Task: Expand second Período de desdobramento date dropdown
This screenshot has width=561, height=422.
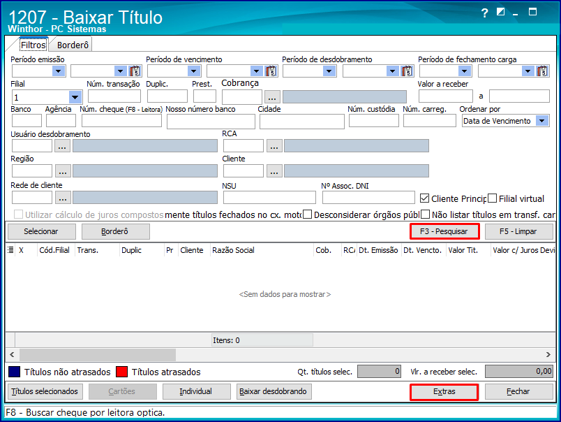Action: [392, 71]
